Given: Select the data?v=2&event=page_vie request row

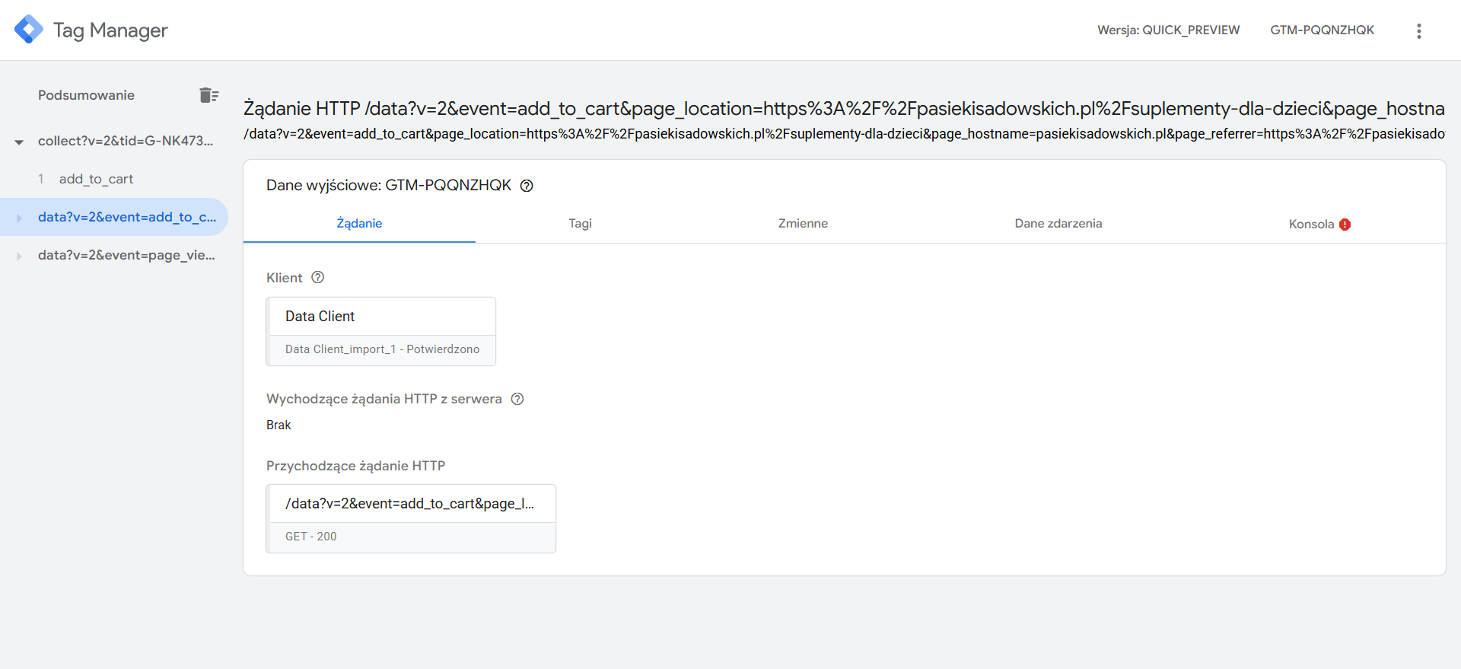Looking at the screenshot, I should (x=114, y=255).
